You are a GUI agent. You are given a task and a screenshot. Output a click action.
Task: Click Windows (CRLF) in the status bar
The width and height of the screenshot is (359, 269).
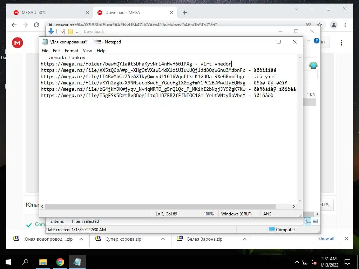(x=236, y=214)
